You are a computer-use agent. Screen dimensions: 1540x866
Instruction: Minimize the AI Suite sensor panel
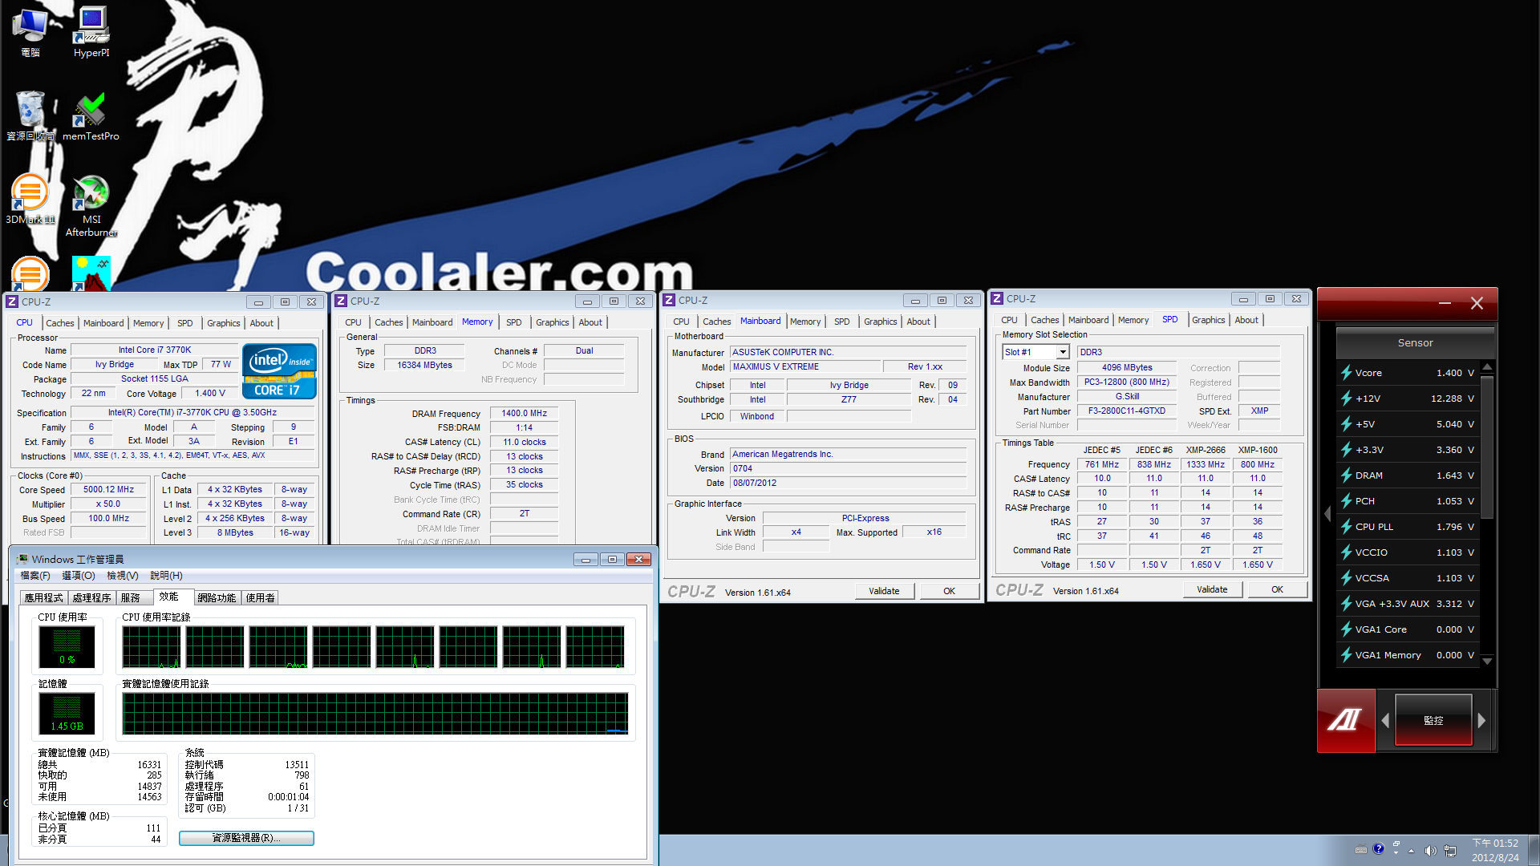click(1445, 303)
